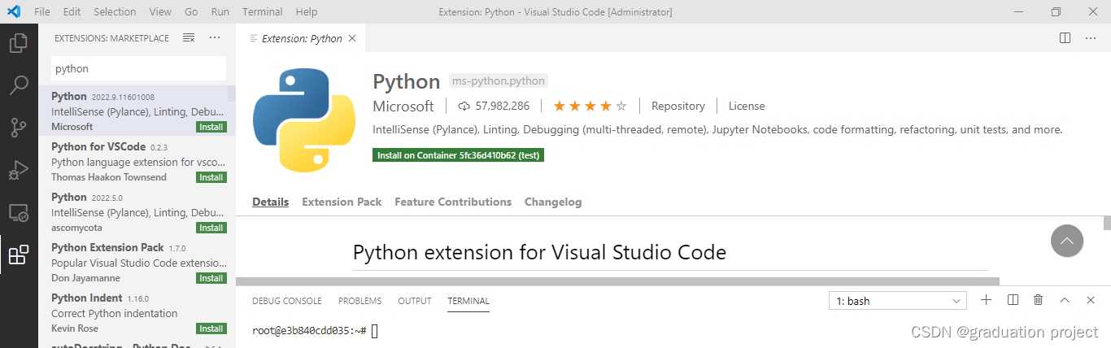Click Install on Container button
The image size is (1111, 348).
[x=459, y=154]
